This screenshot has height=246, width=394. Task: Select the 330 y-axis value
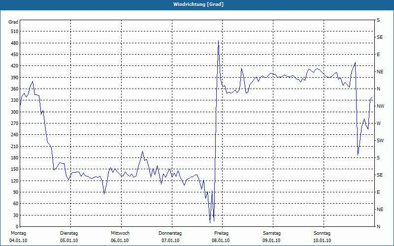15,100
